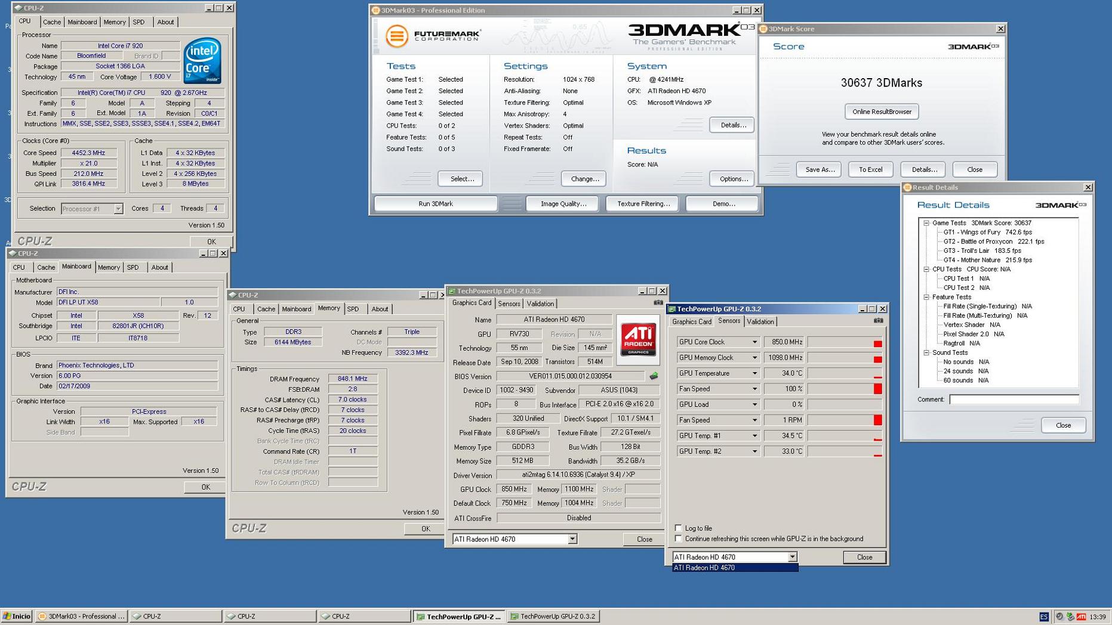This screenshot has width=1112, height=625.
Task: Open the GPU Temp. #2 sensor dropdown
Action: (754, 451)
